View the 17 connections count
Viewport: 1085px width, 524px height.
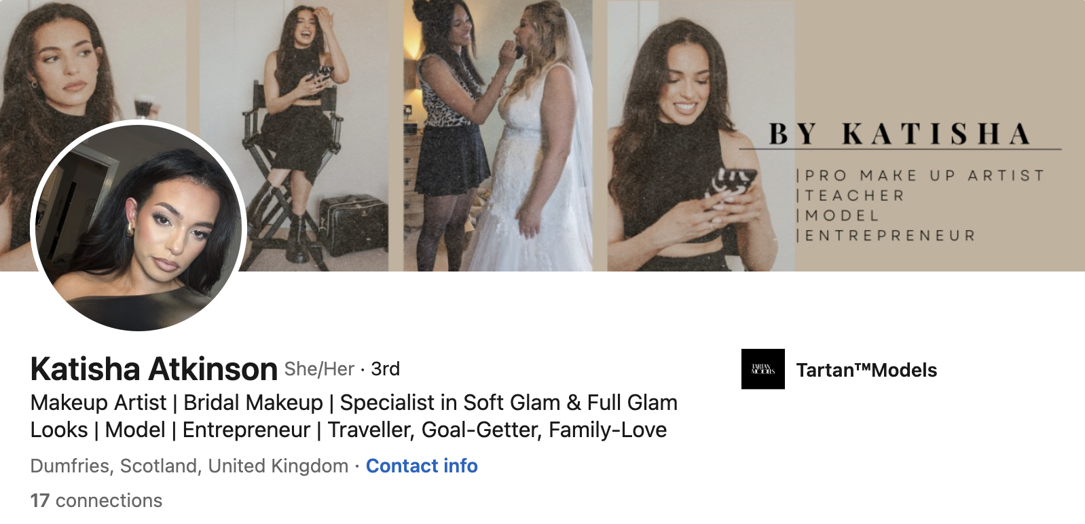[x=96, y=500]
